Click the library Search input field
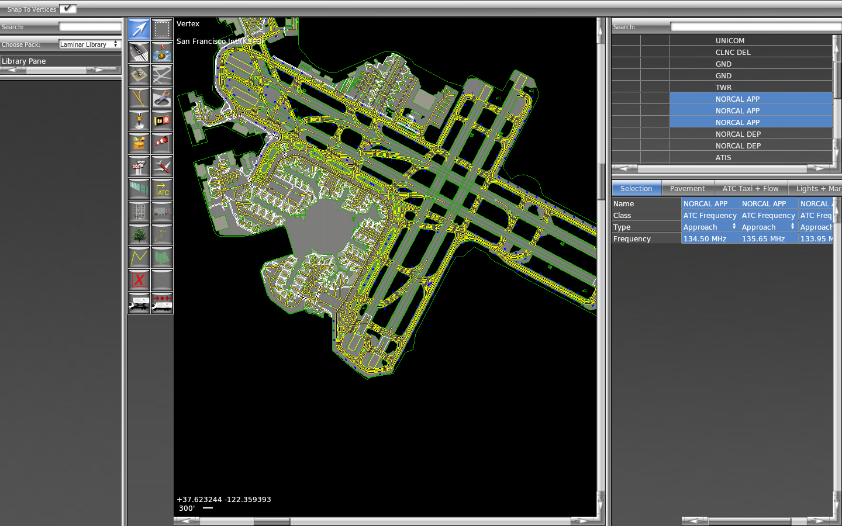This screenshot has width=842, height=526. coord(89,27)
